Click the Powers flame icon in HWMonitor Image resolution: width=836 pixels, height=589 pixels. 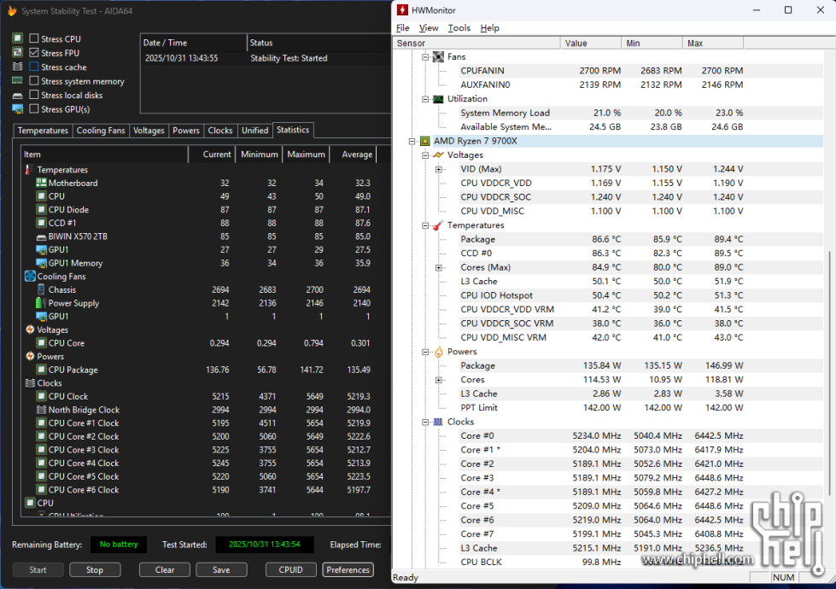pos(437,352)
